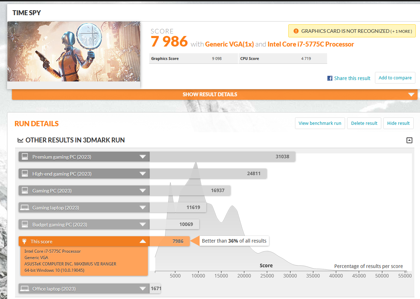Click Share this result link

pos(352,78)
